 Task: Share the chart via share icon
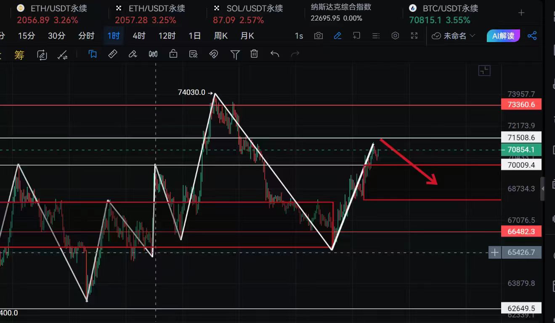click(532, 36)
